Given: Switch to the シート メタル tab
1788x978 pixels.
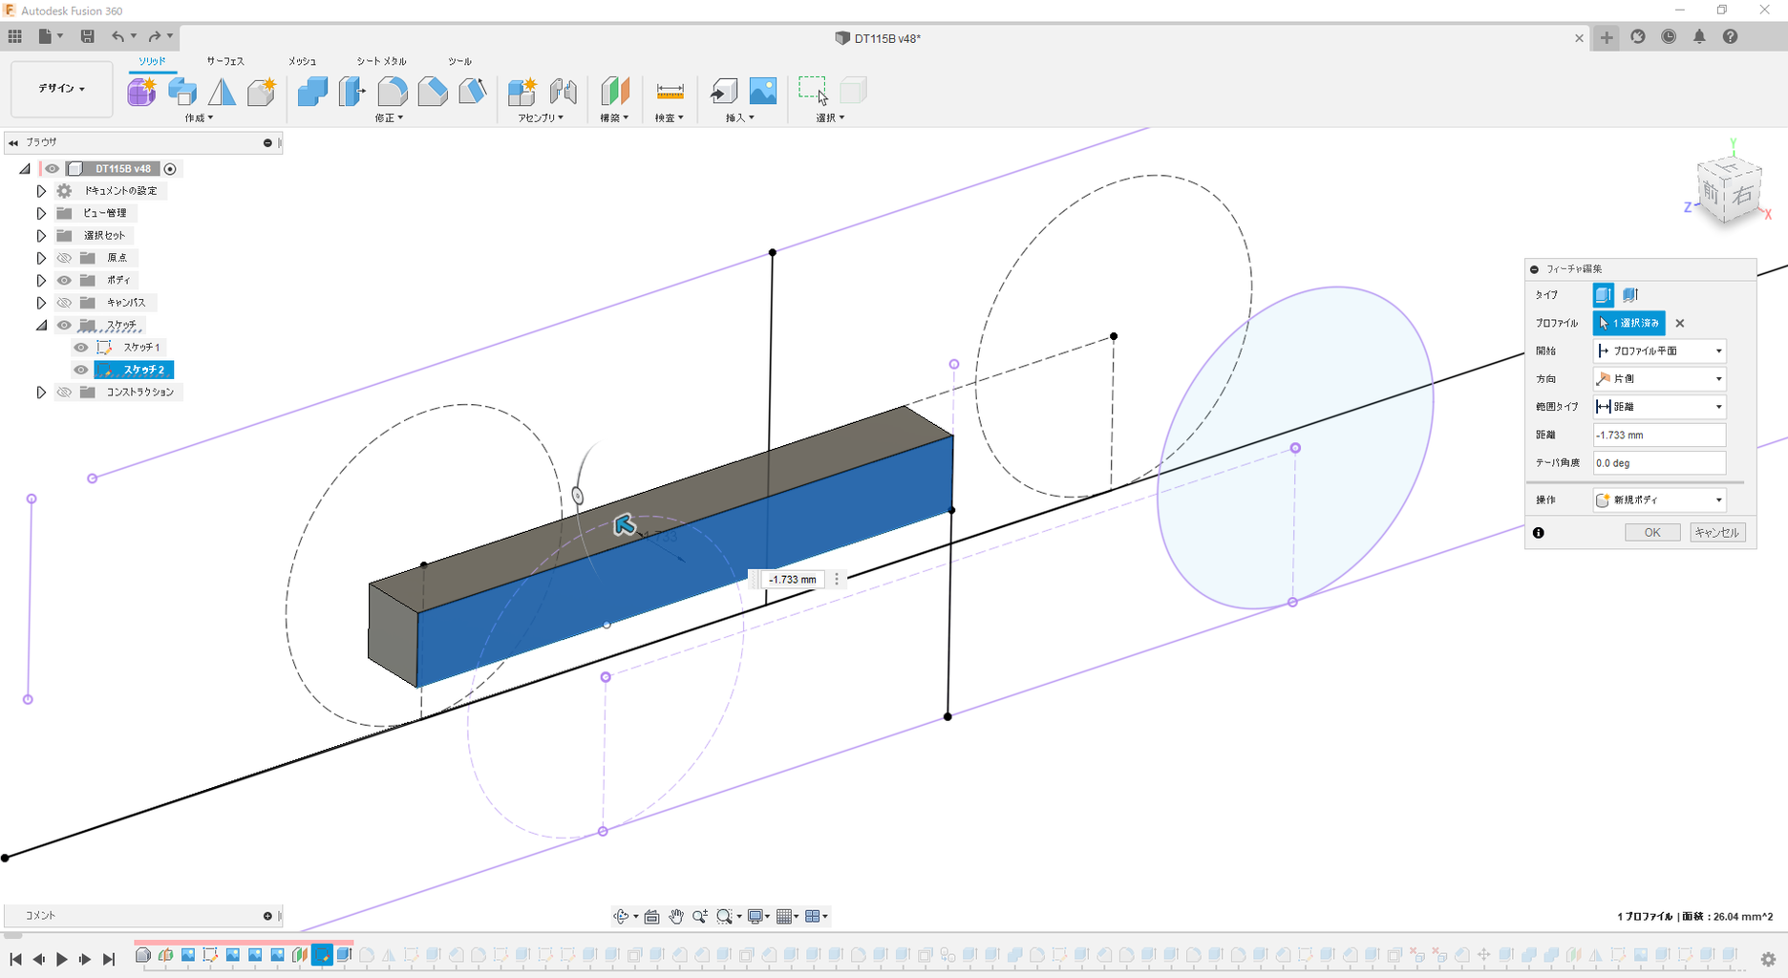Looking at the screenshot, I should tap(381, 61).
